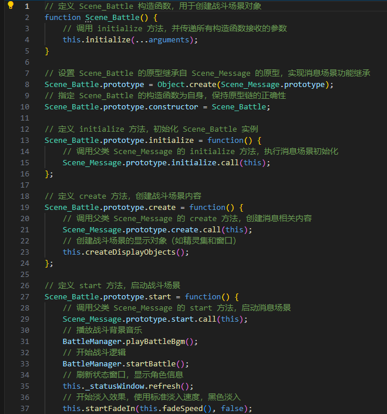Image resolution: width=387 pixels, height=414 pixels.
Task: Click 'create' property on line 19
Action: [162, 208]
